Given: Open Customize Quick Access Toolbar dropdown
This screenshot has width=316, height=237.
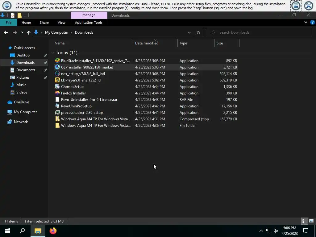Looking at the screenshot, I should 25,15.
